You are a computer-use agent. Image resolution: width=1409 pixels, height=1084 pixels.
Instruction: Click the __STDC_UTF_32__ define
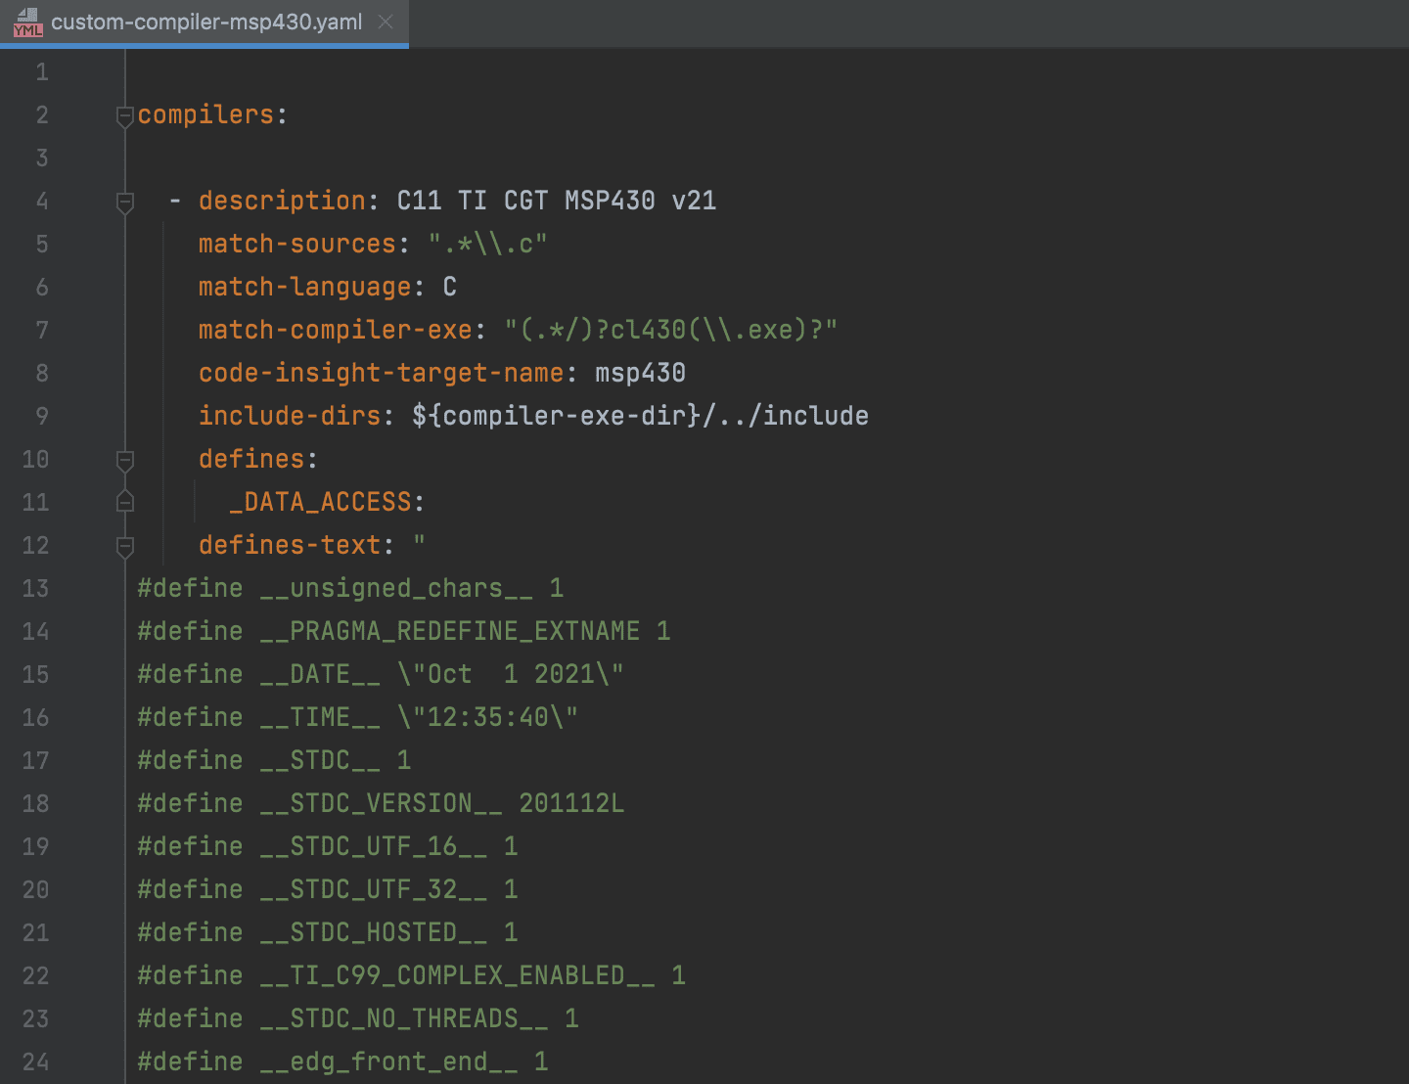click(x=328, y=889)
